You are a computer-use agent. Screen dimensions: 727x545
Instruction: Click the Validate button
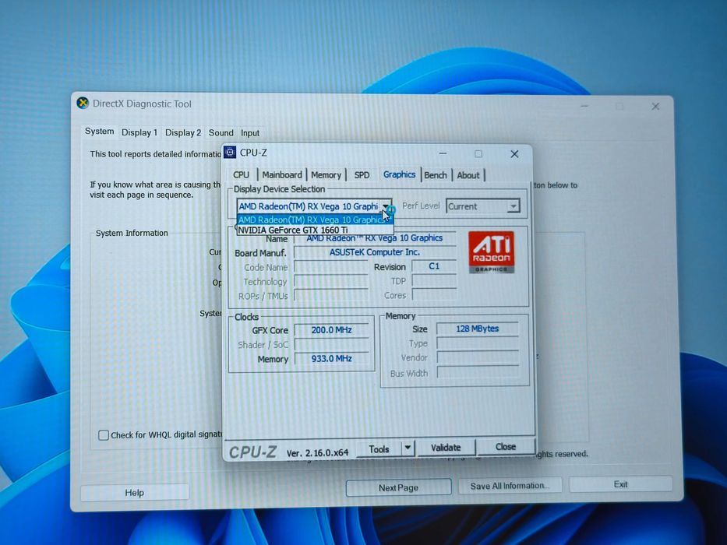click(446, 448)
